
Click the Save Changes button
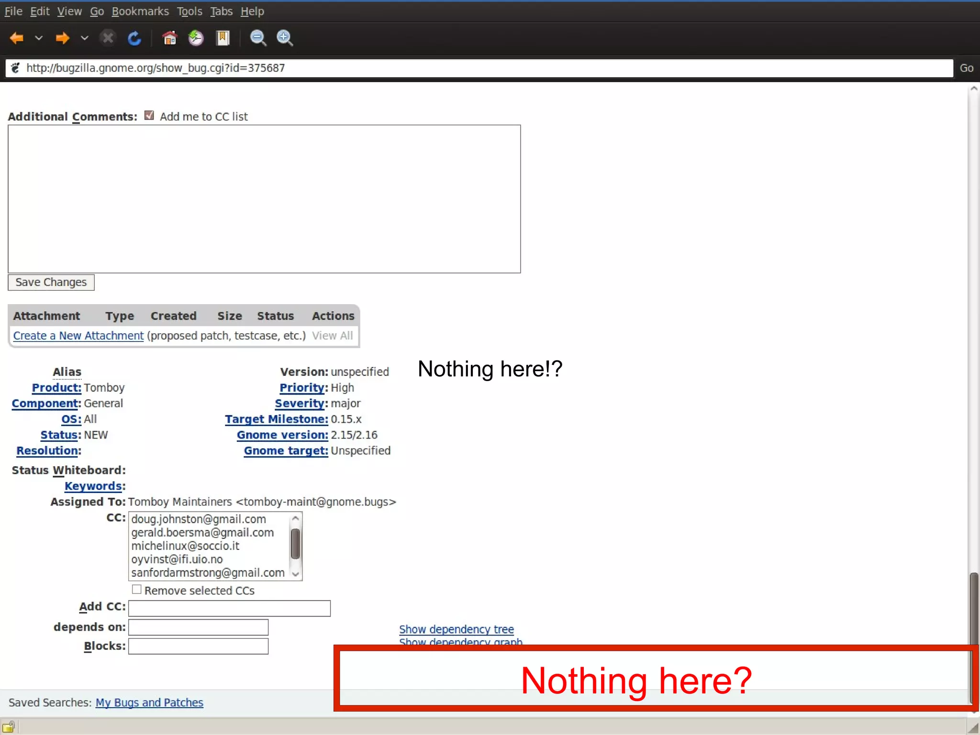click(x=51, y=282)
